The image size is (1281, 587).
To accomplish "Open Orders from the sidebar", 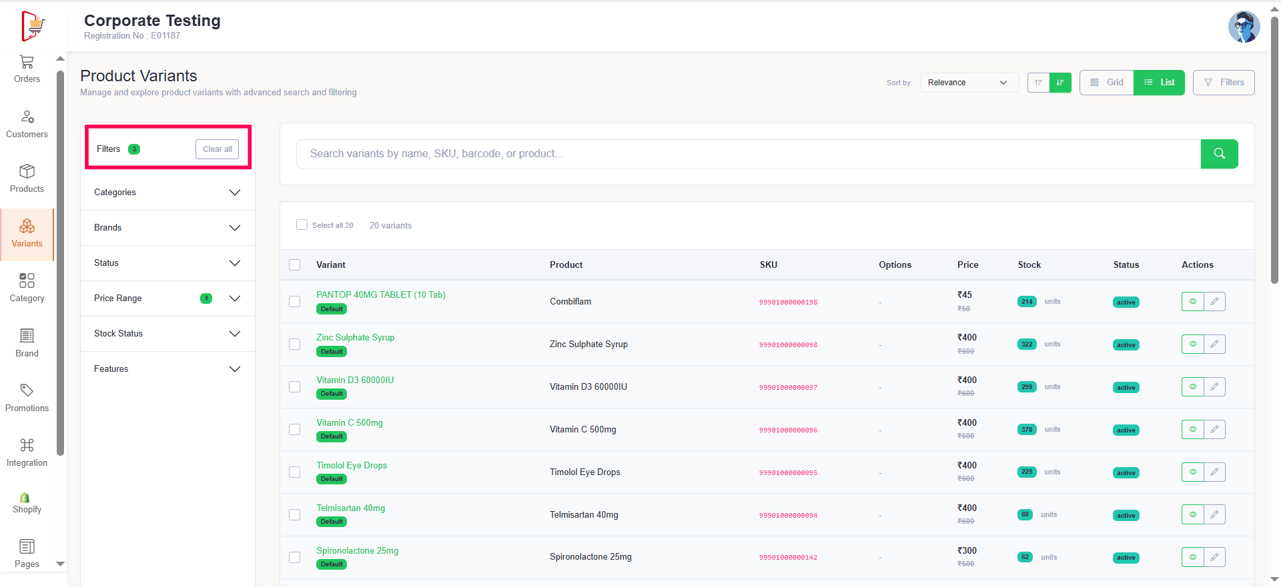I will 27,69.
